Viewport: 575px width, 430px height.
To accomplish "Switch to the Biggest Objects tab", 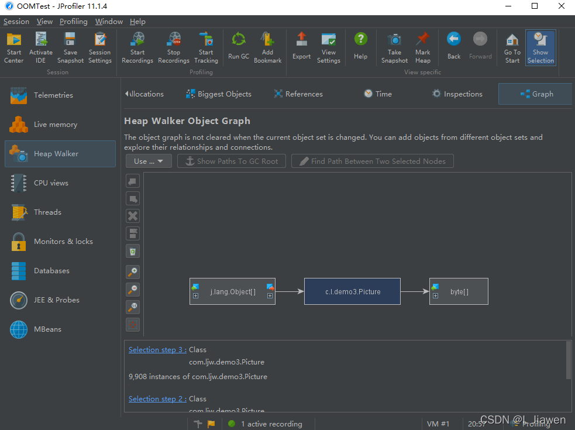I will [x=219, y=94].
